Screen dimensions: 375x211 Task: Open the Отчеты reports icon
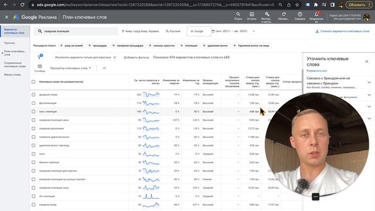[x=251, y=16]
